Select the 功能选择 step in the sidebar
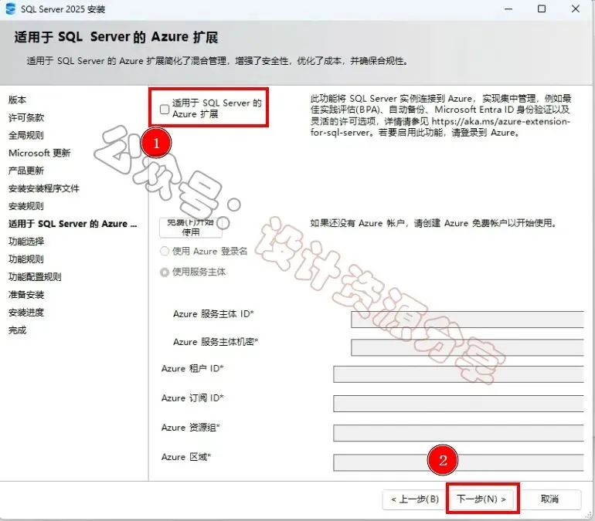Image resolution: width=595 pixels, height=521 pixels. pos(26,242)
